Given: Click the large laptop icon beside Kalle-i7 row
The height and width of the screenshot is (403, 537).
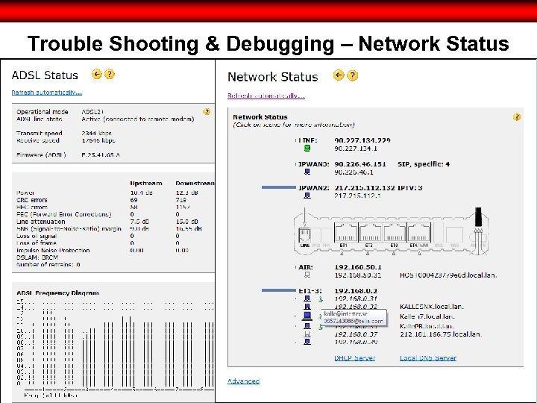Looking at the screenshot, I should click(x=307, y=316).
